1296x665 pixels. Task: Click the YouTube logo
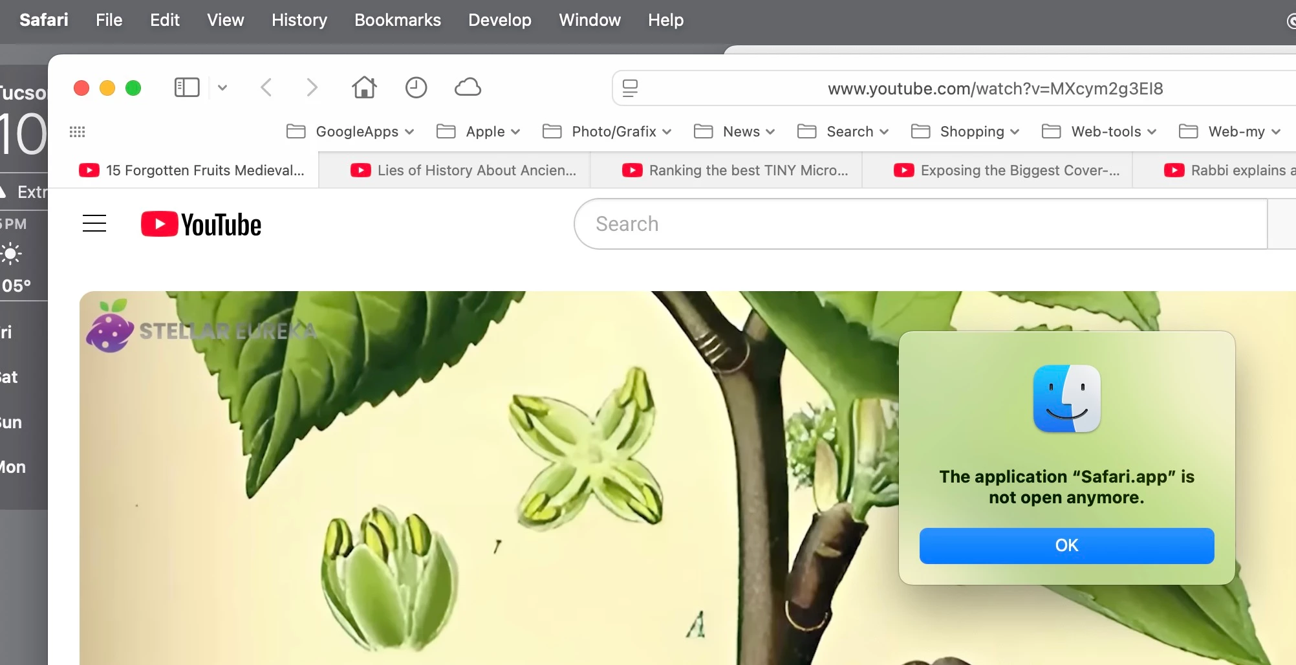pos(201,224)
